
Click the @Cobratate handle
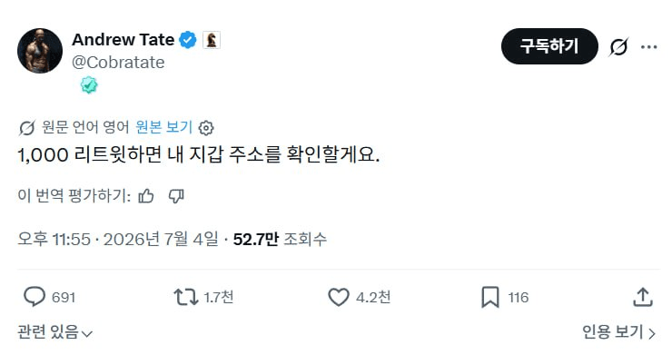(x=118, y=63)
